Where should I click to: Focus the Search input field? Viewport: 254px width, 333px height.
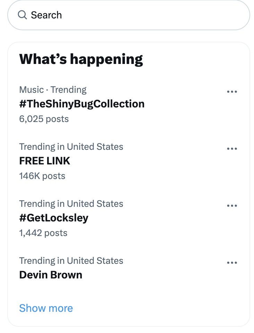139,15
